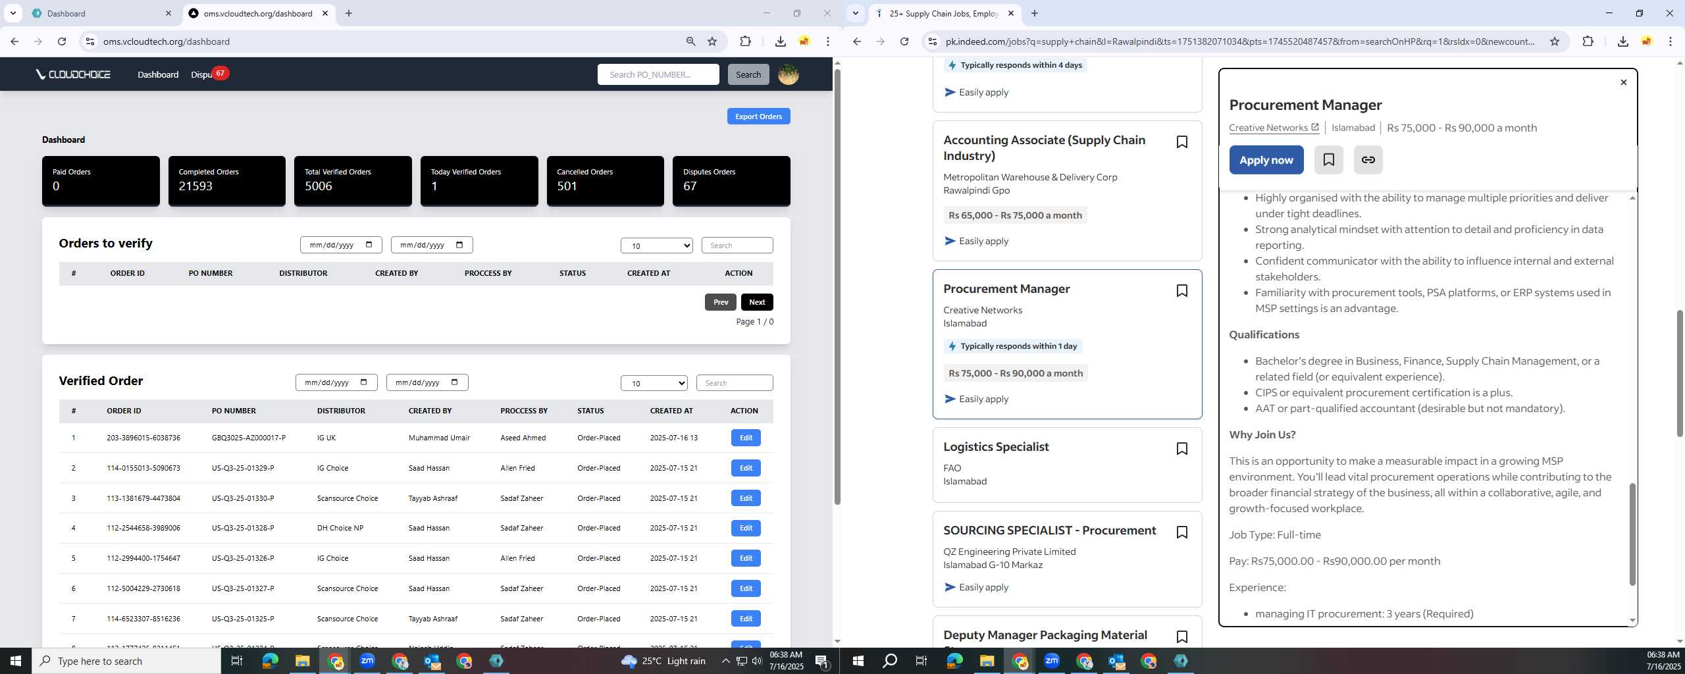
Task: Click the Completed Orders 21593 card
Action: [226, 180]
